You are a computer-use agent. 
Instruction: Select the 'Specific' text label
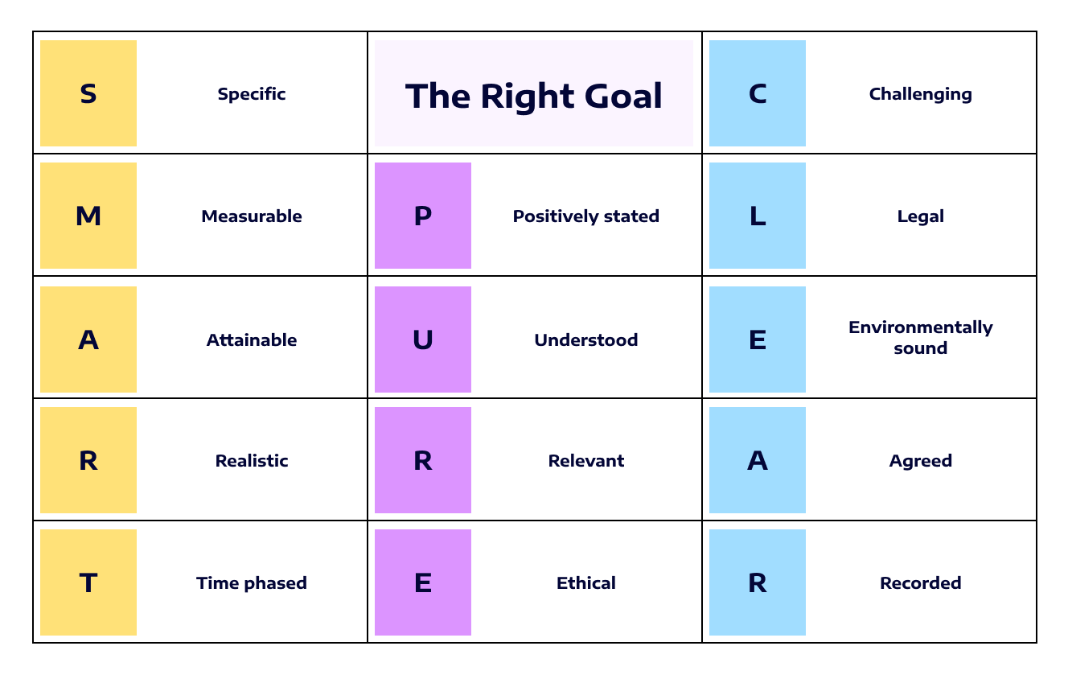[x=252, y=94]
